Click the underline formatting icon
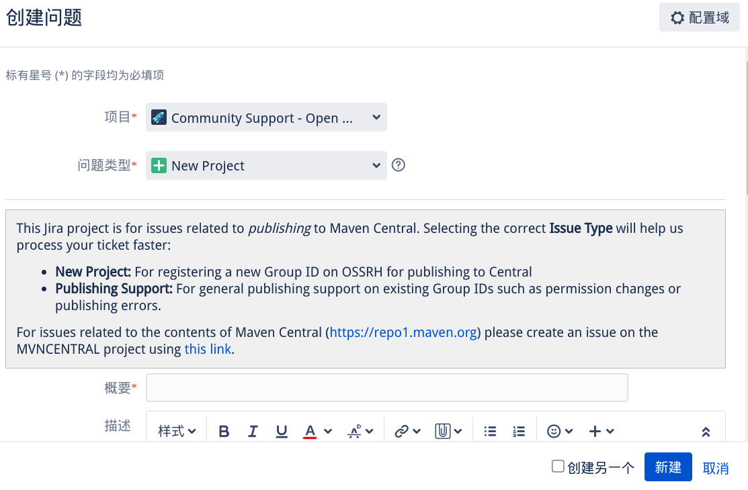The image size is (748, 490). [x=282, y=432]
